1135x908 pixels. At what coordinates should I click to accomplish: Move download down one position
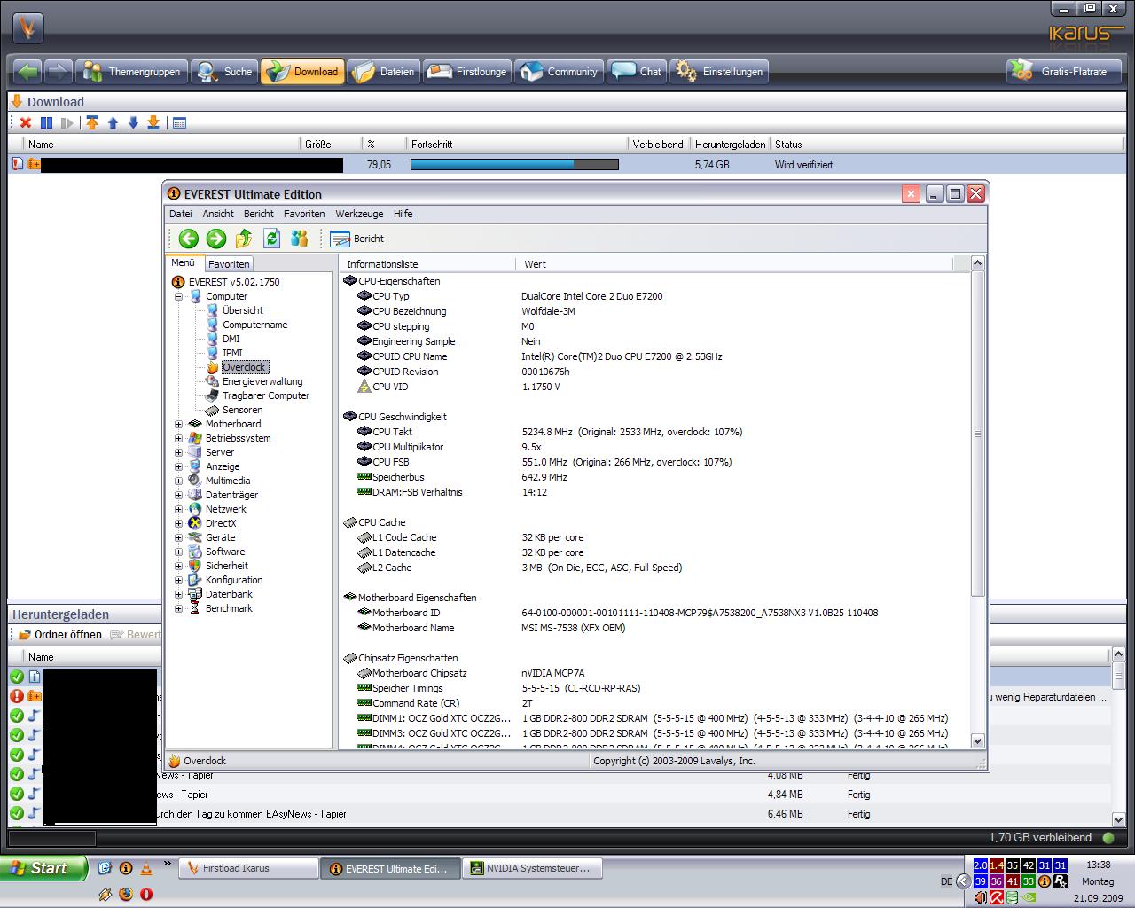133,123
